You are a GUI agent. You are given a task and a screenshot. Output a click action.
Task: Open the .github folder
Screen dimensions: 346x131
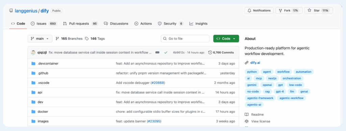tap(43, 73)
